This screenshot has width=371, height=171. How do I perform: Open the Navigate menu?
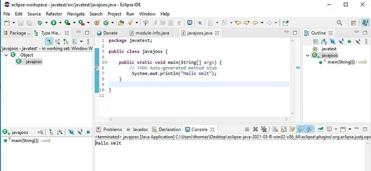click(x=76, y=14)
